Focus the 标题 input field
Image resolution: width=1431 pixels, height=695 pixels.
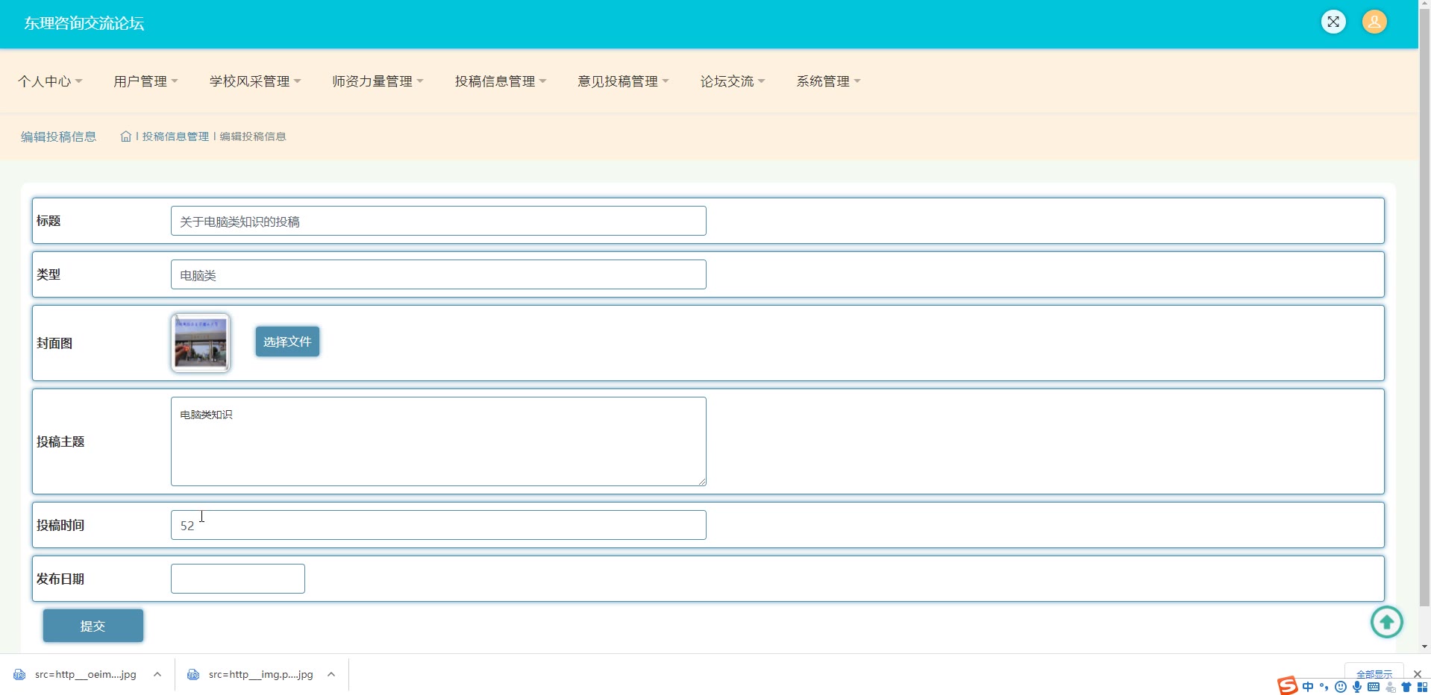coord(439,221)
